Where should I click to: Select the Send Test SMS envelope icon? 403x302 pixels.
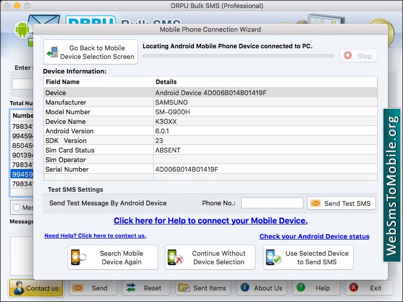[x=315, y=203]
